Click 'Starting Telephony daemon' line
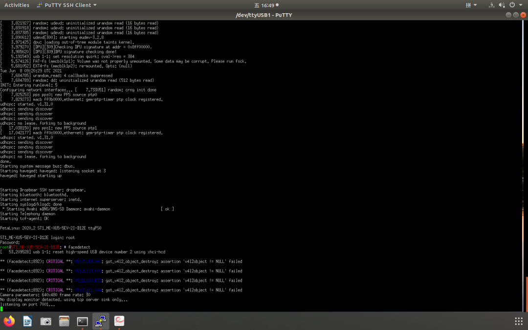 27,214
